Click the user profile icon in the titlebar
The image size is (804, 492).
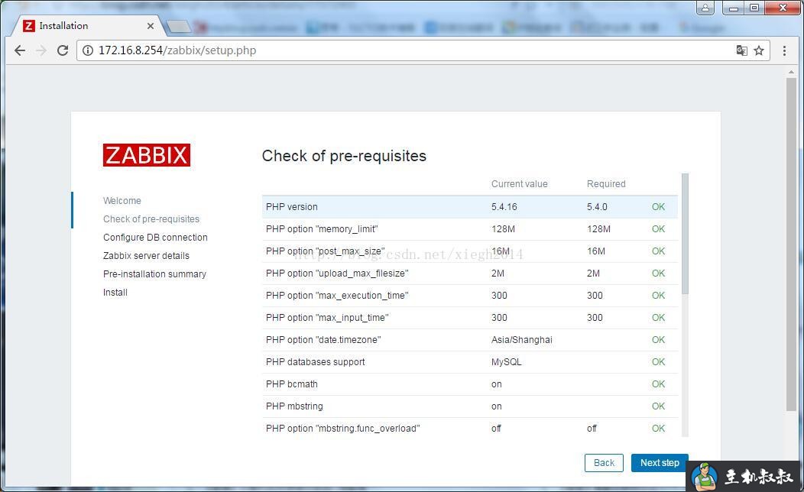coord(704,8)
